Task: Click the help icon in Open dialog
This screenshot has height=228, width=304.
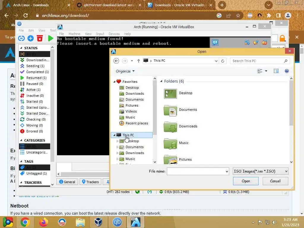Action: point(286,71)
